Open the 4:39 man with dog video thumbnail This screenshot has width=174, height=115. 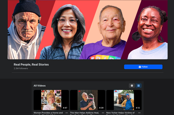[88, 100]
